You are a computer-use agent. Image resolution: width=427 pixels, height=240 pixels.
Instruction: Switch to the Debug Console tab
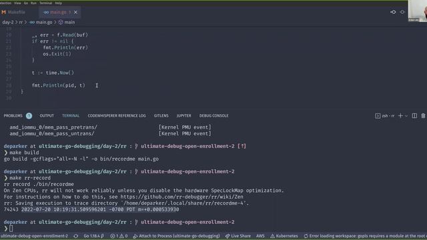(x=213, y=115)
